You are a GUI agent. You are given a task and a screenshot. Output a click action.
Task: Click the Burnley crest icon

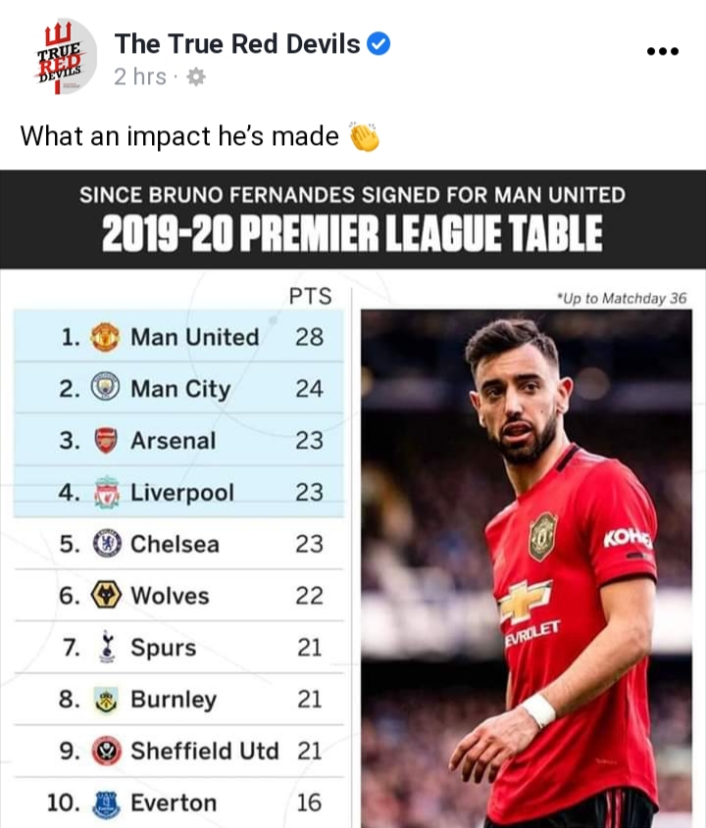click(x=106, y=700)
